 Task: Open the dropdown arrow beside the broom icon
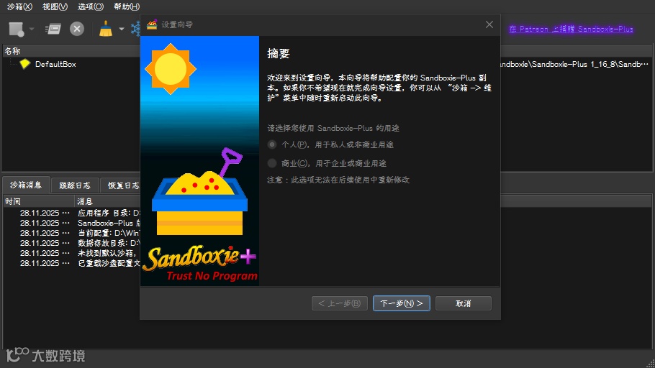(x=122, y=29)
